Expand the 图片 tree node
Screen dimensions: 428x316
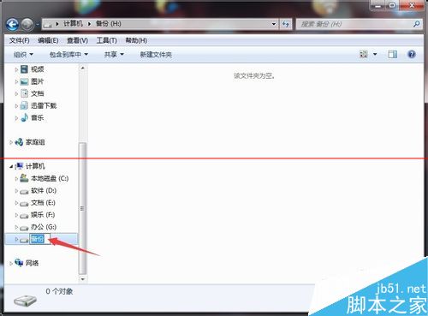(x=16, y=81)
